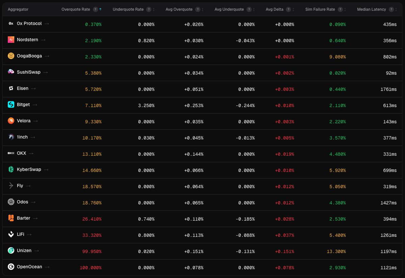Click the LiFi logo icon

pyautogui.click(x=11, y=235)
